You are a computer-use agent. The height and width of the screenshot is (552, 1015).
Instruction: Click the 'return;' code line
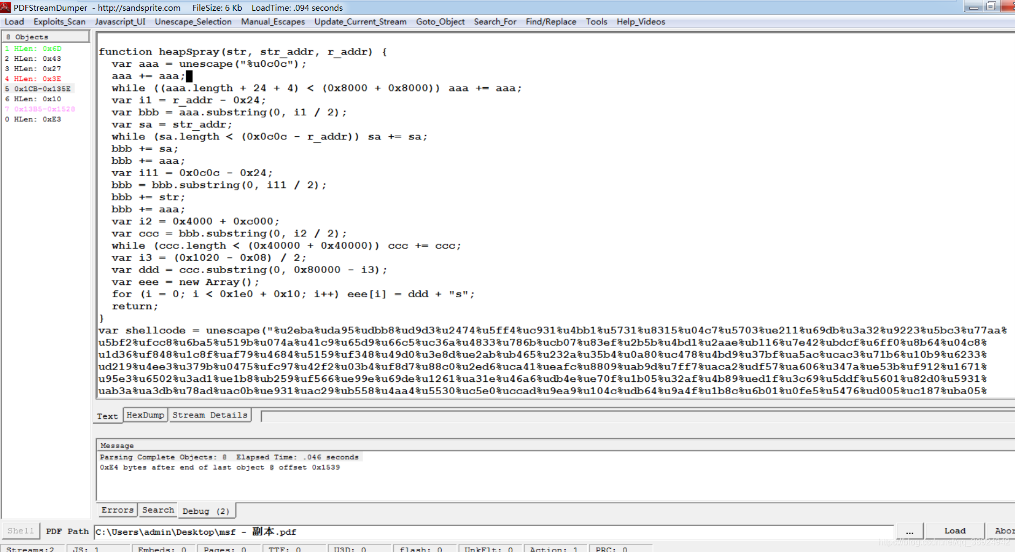pos(135,306)
